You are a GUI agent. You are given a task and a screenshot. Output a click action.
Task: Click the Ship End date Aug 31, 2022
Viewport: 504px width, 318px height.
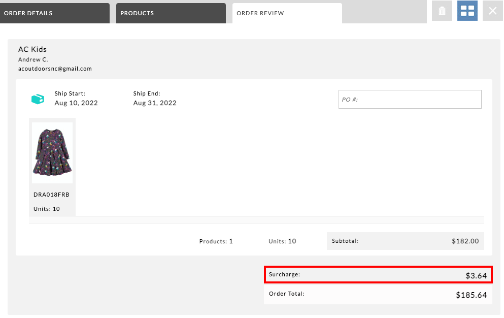(x=155, y=103)
